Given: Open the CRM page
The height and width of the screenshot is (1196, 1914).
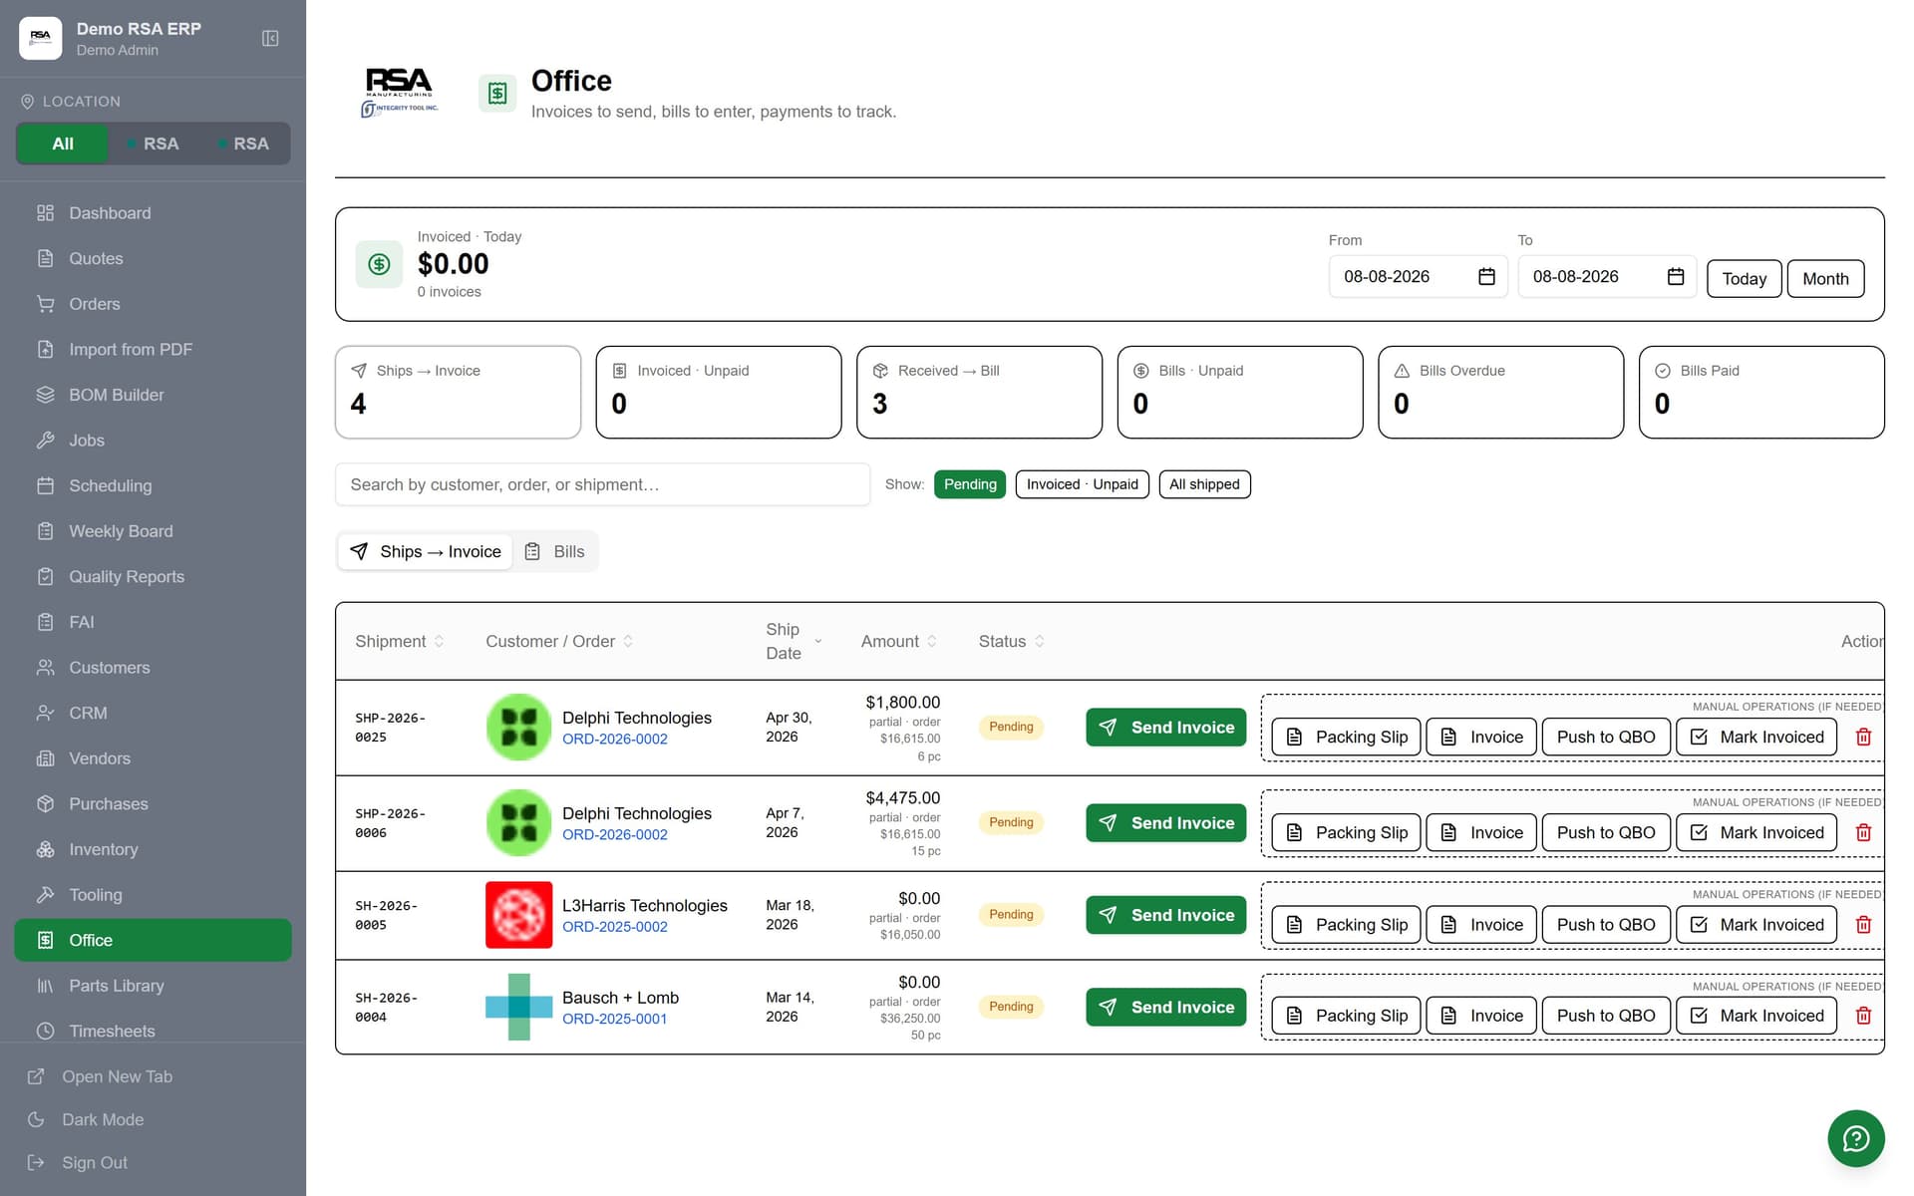Looking at the screenshot, I should point(154,713).
